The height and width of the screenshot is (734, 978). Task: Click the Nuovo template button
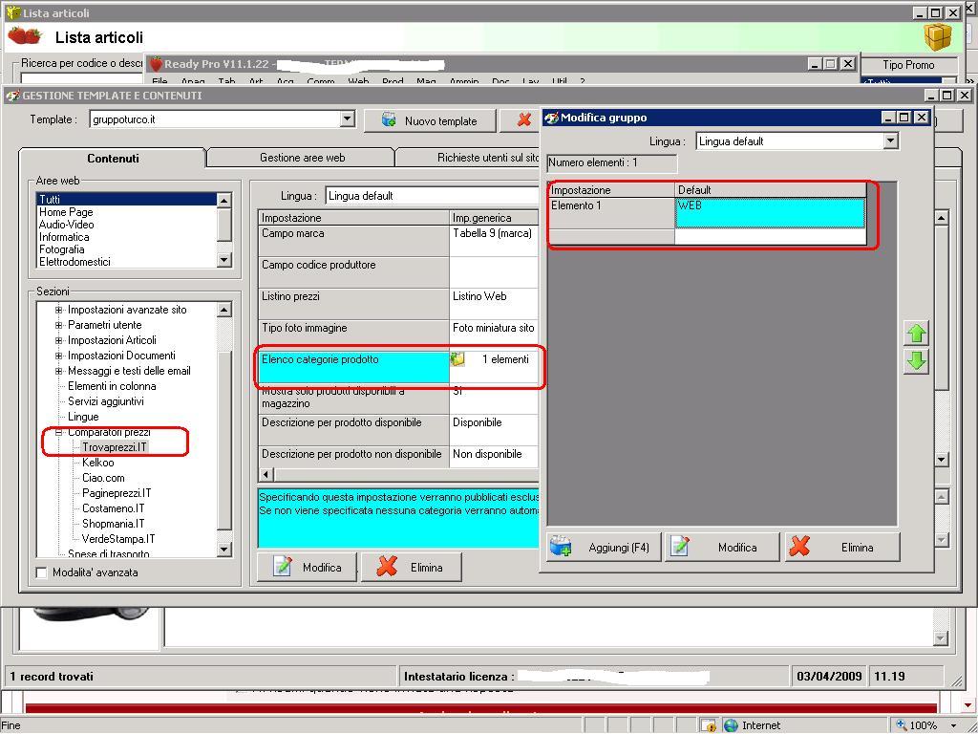(431, 120)
